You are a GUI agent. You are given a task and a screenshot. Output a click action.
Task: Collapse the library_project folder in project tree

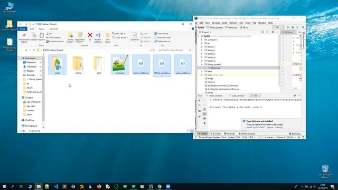click(x=202, y=64)
